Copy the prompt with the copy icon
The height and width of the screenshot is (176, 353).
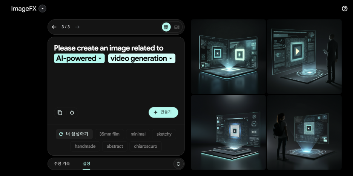tap(60, 112)
